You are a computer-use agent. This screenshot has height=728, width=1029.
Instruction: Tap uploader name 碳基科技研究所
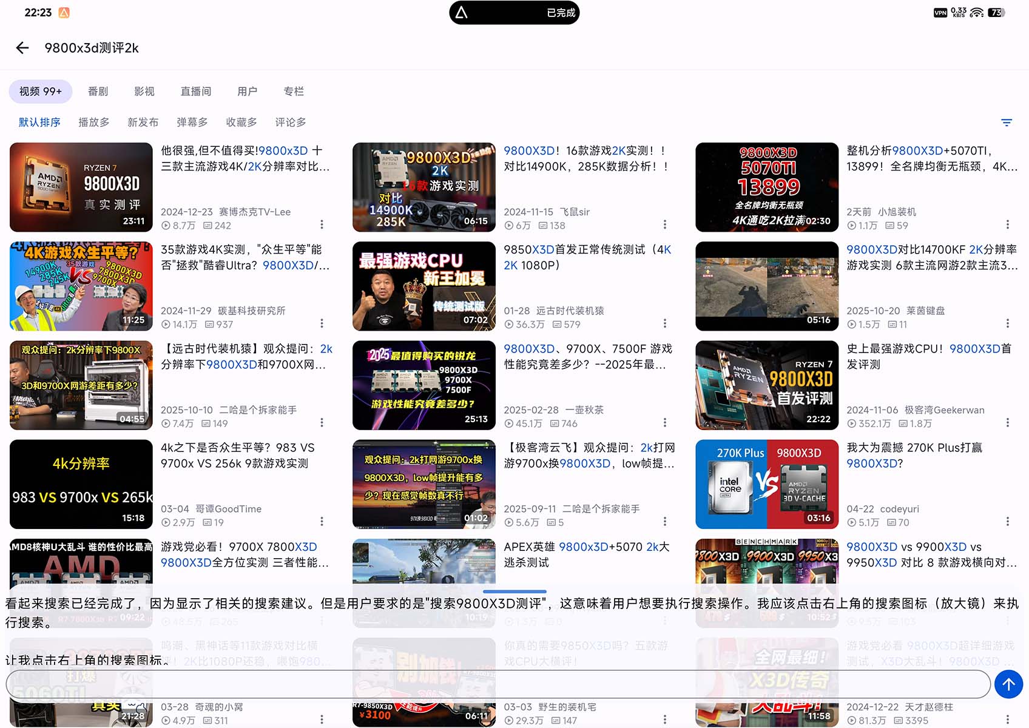click(252, 311)
